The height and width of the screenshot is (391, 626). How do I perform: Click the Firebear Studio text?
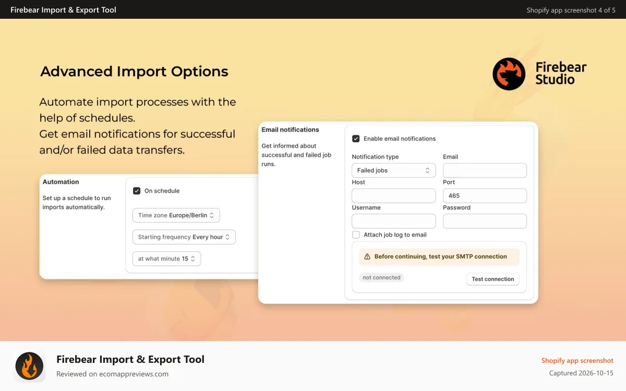pyautogui.click(x=561, y=74)
